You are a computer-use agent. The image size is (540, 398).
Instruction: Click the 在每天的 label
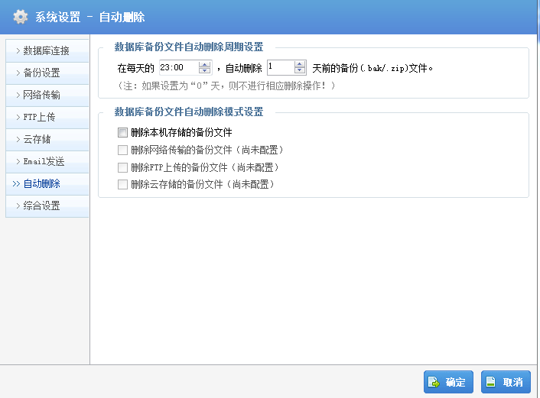click(x=135, y=68)
